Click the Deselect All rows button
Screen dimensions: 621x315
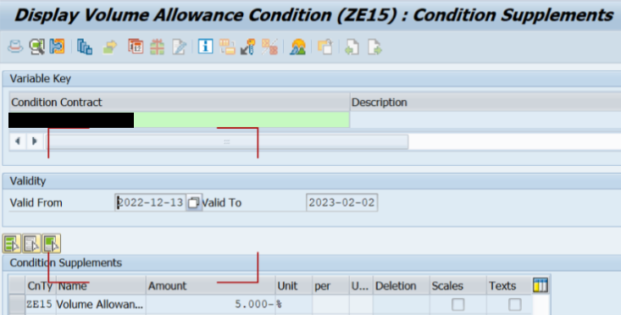[x=31, y=243]
